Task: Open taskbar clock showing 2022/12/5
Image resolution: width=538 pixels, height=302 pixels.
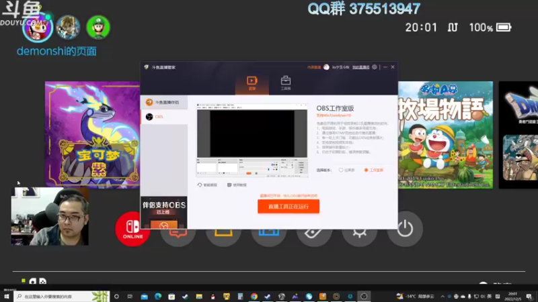Action: (513, 297)
